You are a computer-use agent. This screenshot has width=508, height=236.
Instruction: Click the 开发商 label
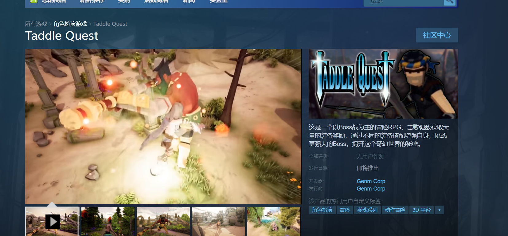point(316,181)
